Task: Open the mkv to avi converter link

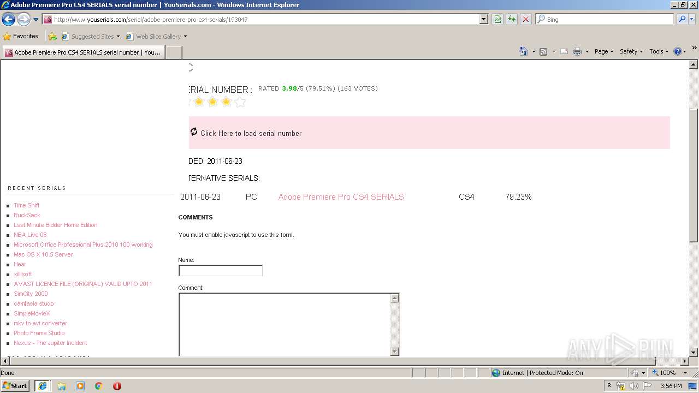Action: [40, 323]
